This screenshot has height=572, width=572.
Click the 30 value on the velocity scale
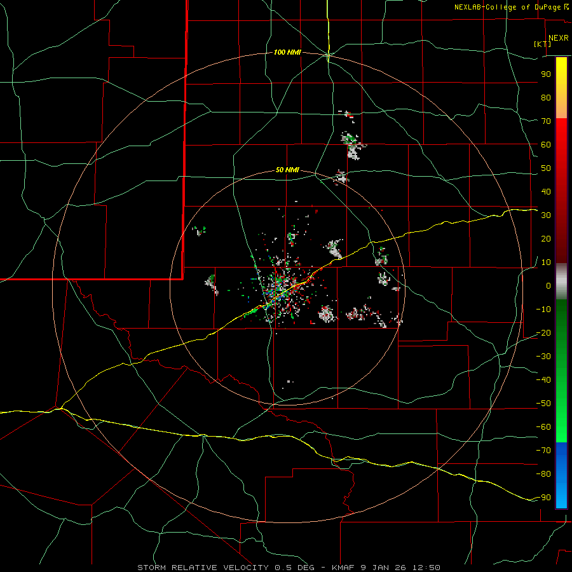click(546, 215)
